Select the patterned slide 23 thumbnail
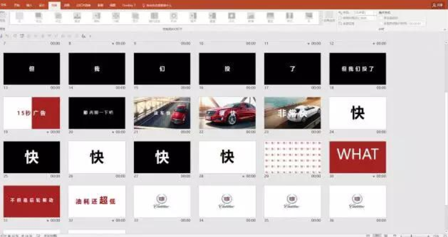The height and width of the screenshot is (237, 448). 292,157
